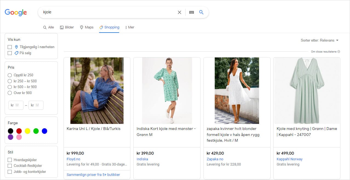The height and width of the screenshot is (180, 350).
Task: Clear the search with the X icon
Action: [x=179, y=12]
